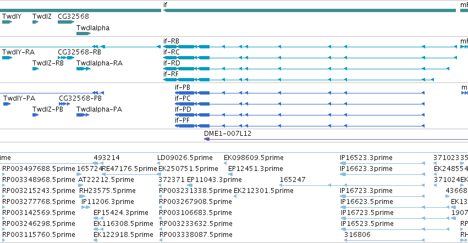
Task: Click the IP16723.3prime EST label
Action: pyautogui.click(x=366, y=191)
